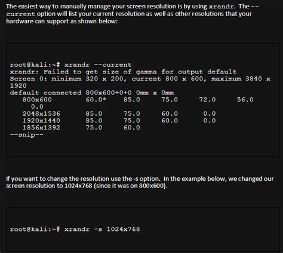Click the 'Failed to get size of gamma' error line
Viewport: 283px width, 253px height.
[x=123, y=72]
